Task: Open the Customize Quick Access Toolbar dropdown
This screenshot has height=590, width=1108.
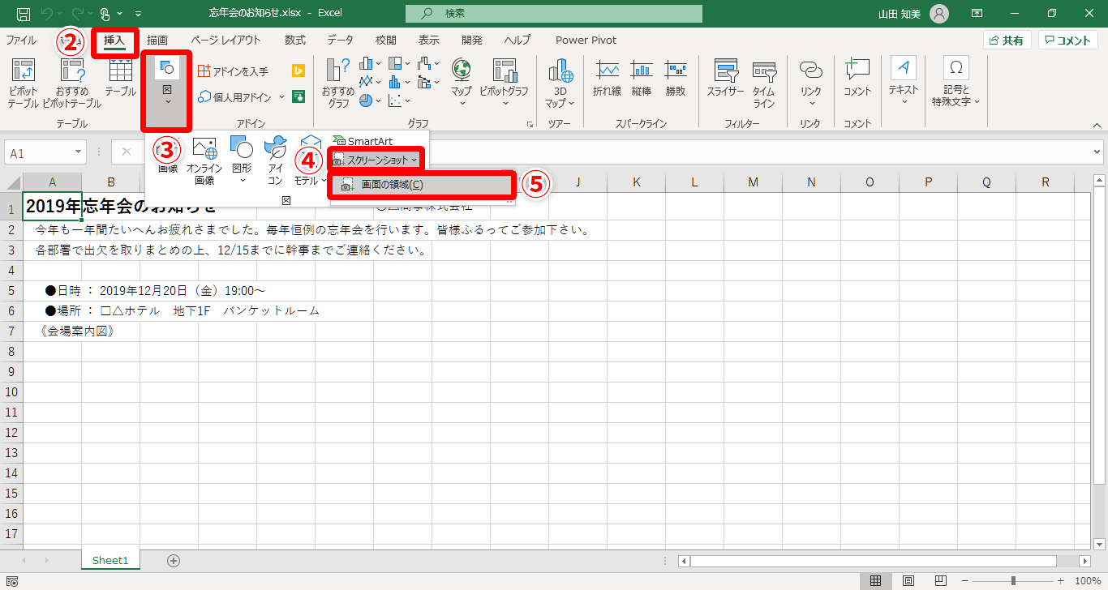Action: click(139, 14)
